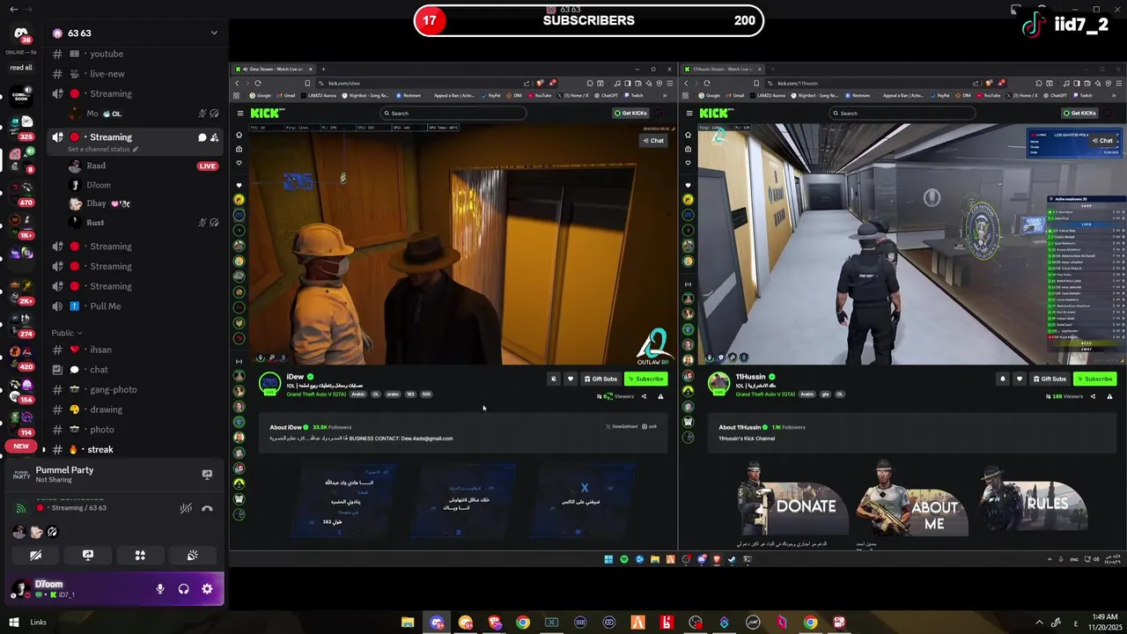Open Restream bookmark in iDew window
Screen dimensions: 1127x634
pyautogui.click(x=409, y=95)
